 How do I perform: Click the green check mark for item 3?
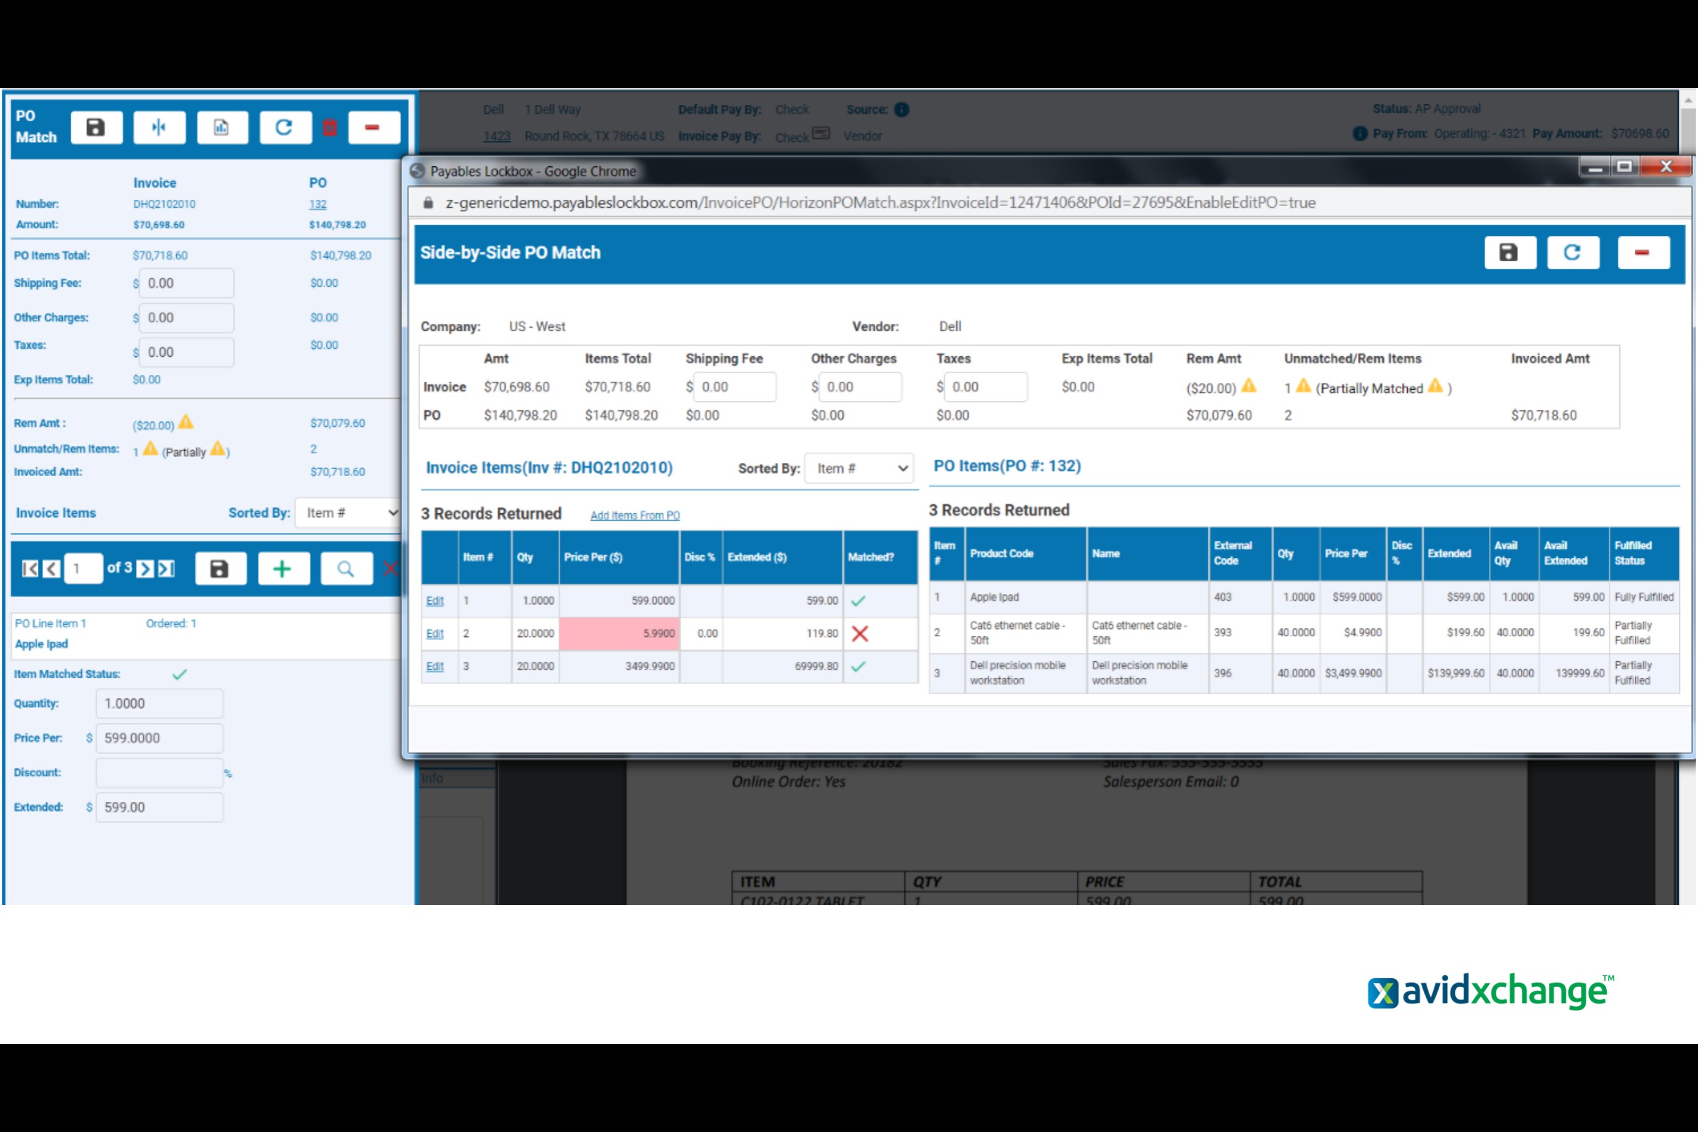click(858, 667)
